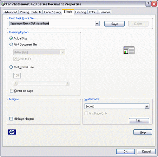Select the Actual Size radio button

(11, 38)
